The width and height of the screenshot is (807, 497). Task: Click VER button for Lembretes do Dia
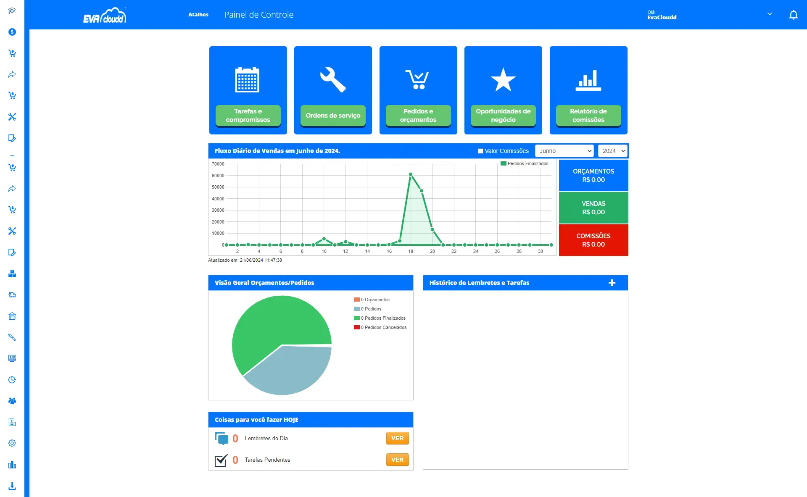pyautogui.click(x=397, y=438)
